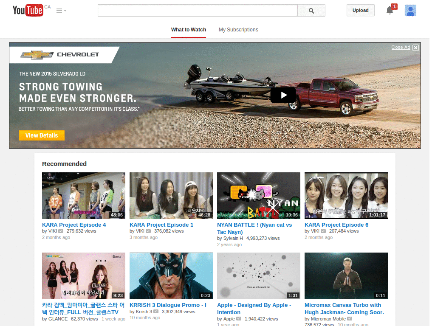
Task: Click the '4,993,273 views' text
Action: pos(263,238)
